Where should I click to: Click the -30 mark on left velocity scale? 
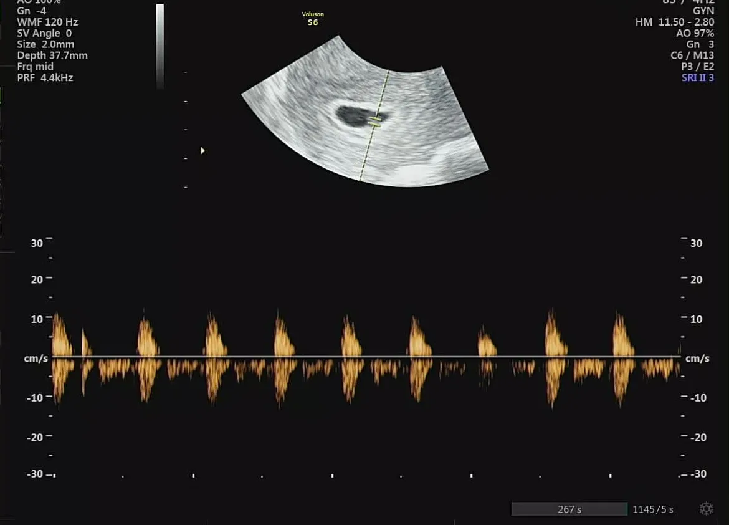click(34, 474)
